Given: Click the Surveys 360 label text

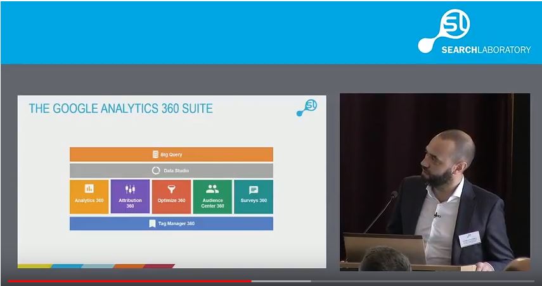Looking at the screenshot, I should click(254, 201).
